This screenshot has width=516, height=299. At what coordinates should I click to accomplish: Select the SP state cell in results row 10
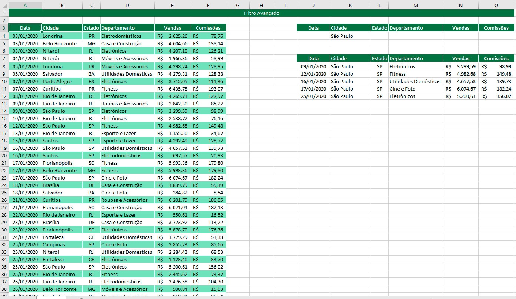point(379,81)
